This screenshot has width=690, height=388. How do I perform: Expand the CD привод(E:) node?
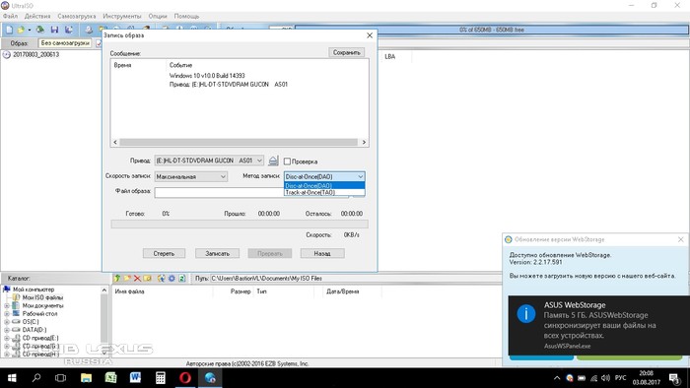7,338
